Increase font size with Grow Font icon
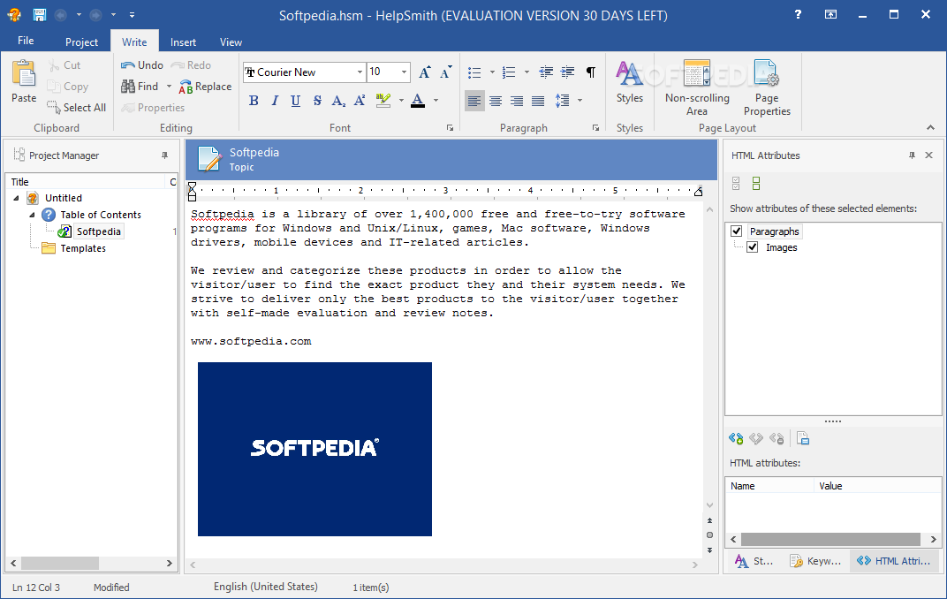 pyautogui.click(x=425, y=72)
